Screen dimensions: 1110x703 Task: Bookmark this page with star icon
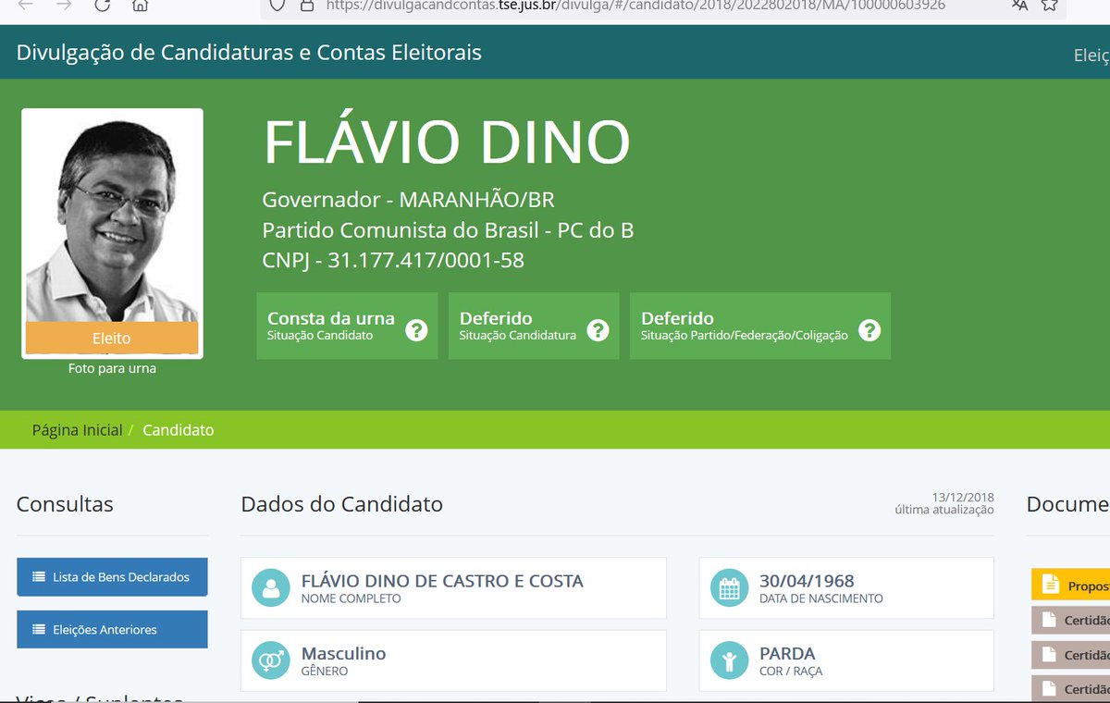click(1049, 6)
